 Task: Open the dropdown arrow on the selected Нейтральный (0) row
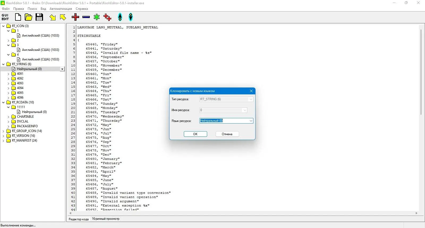[x=62, y=69]
